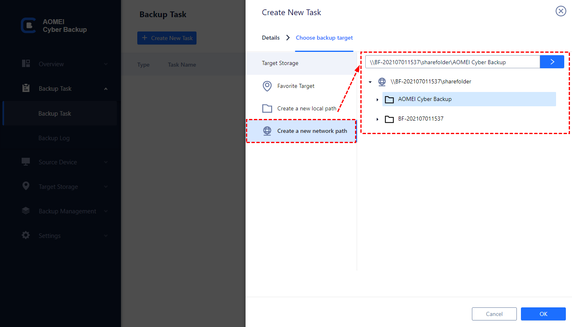Click the local path folder icon

point(267,108)
